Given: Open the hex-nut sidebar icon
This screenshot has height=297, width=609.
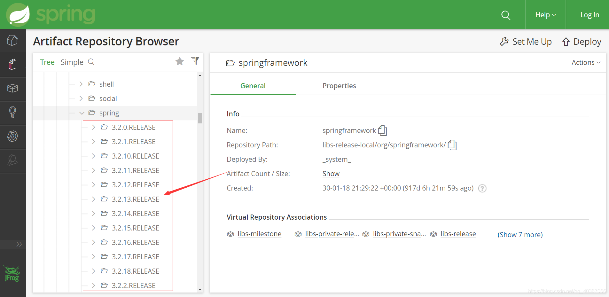Looking at the screenshot, I should tap(12, 137).
